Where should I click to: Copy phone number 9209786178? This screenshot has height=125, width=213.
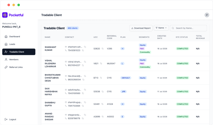(x=83, y=119)
